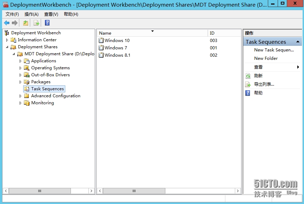Click the DeploymentWorkbench title bar app icon
This screenshot has height=204, width=304.
[x=6, y=4]
